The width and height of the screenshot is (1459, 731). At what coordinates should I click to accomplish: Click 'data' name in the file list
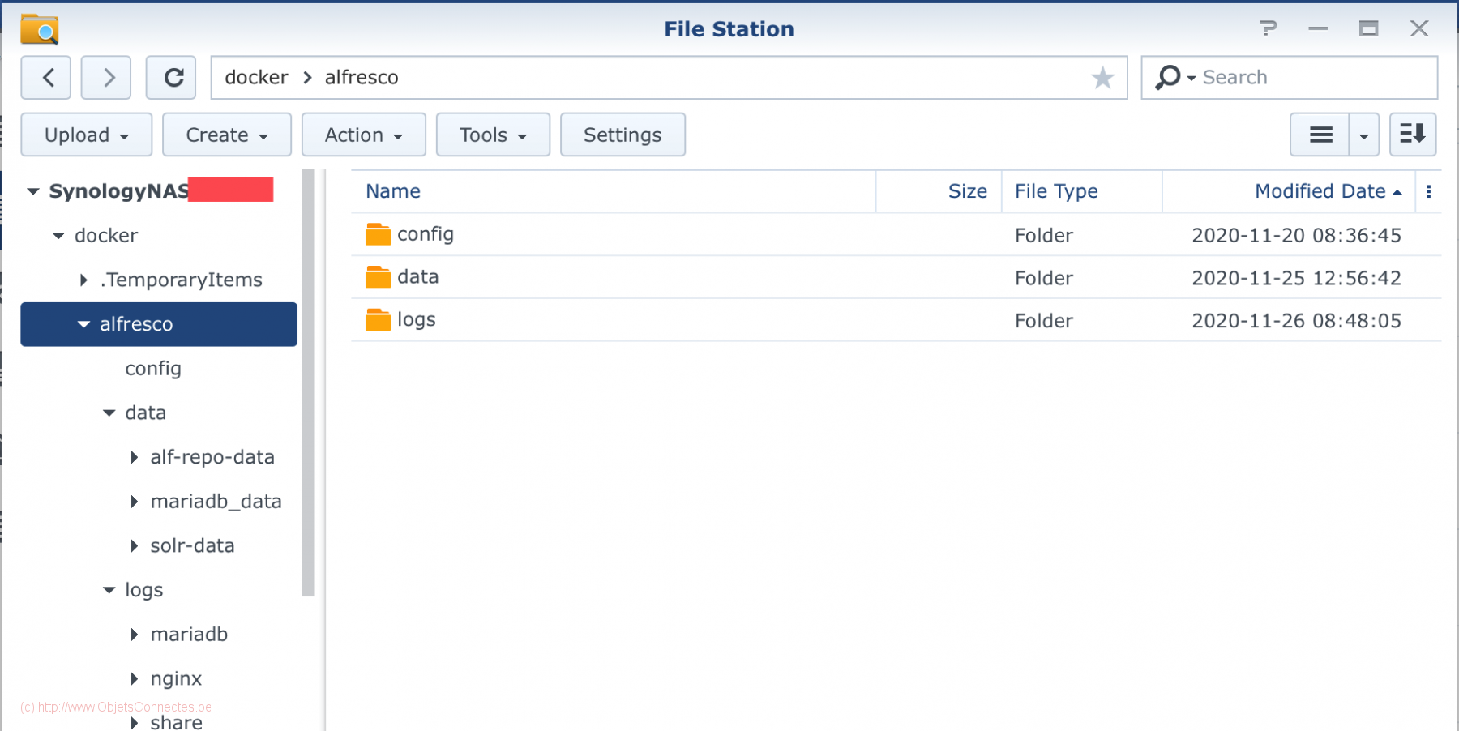tap(418, 277)
